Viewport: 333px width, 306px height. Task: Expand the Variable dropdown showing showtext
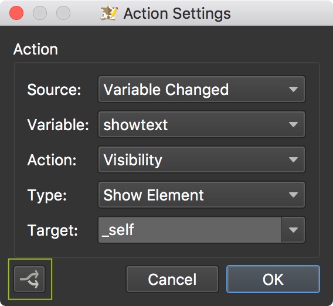click(202, 125)
